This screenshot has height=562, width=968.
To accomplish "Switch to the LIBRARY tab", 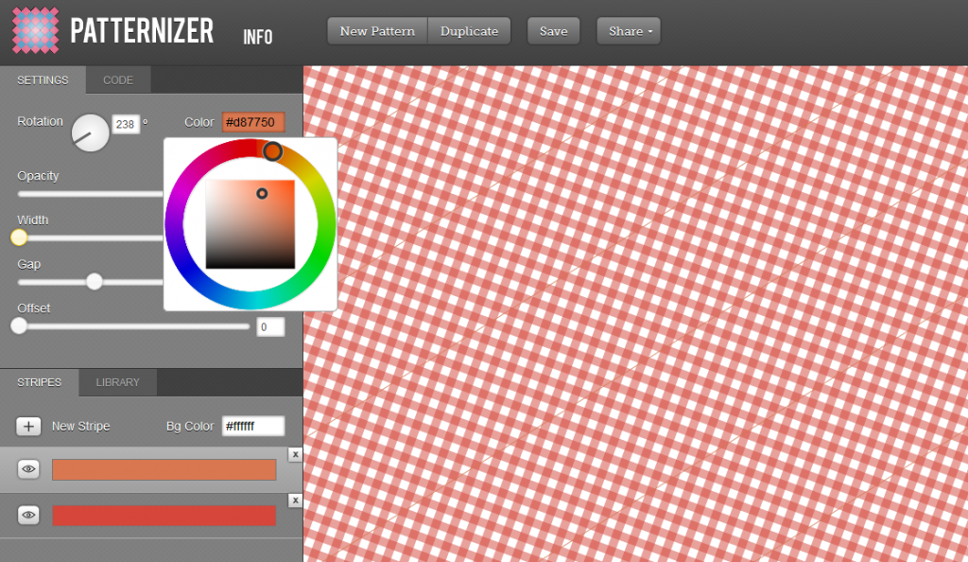I will [117, 382].
